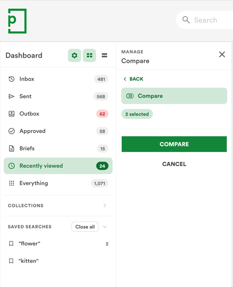Click the 24 Recently viewed badge
The width and height of the screenshot is (233, 287).
coord(102,166)
